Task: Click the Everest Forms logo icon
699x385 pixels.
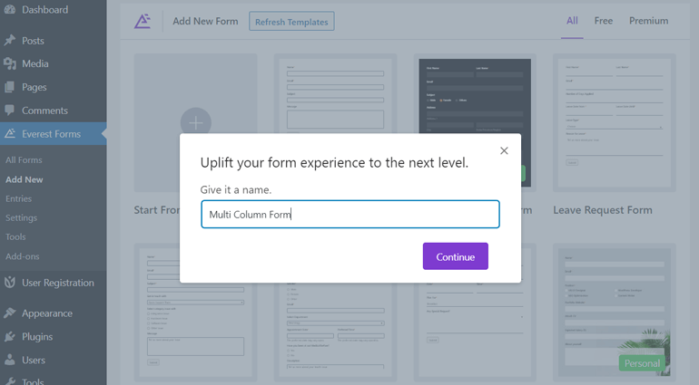Action: pos(143,21)
